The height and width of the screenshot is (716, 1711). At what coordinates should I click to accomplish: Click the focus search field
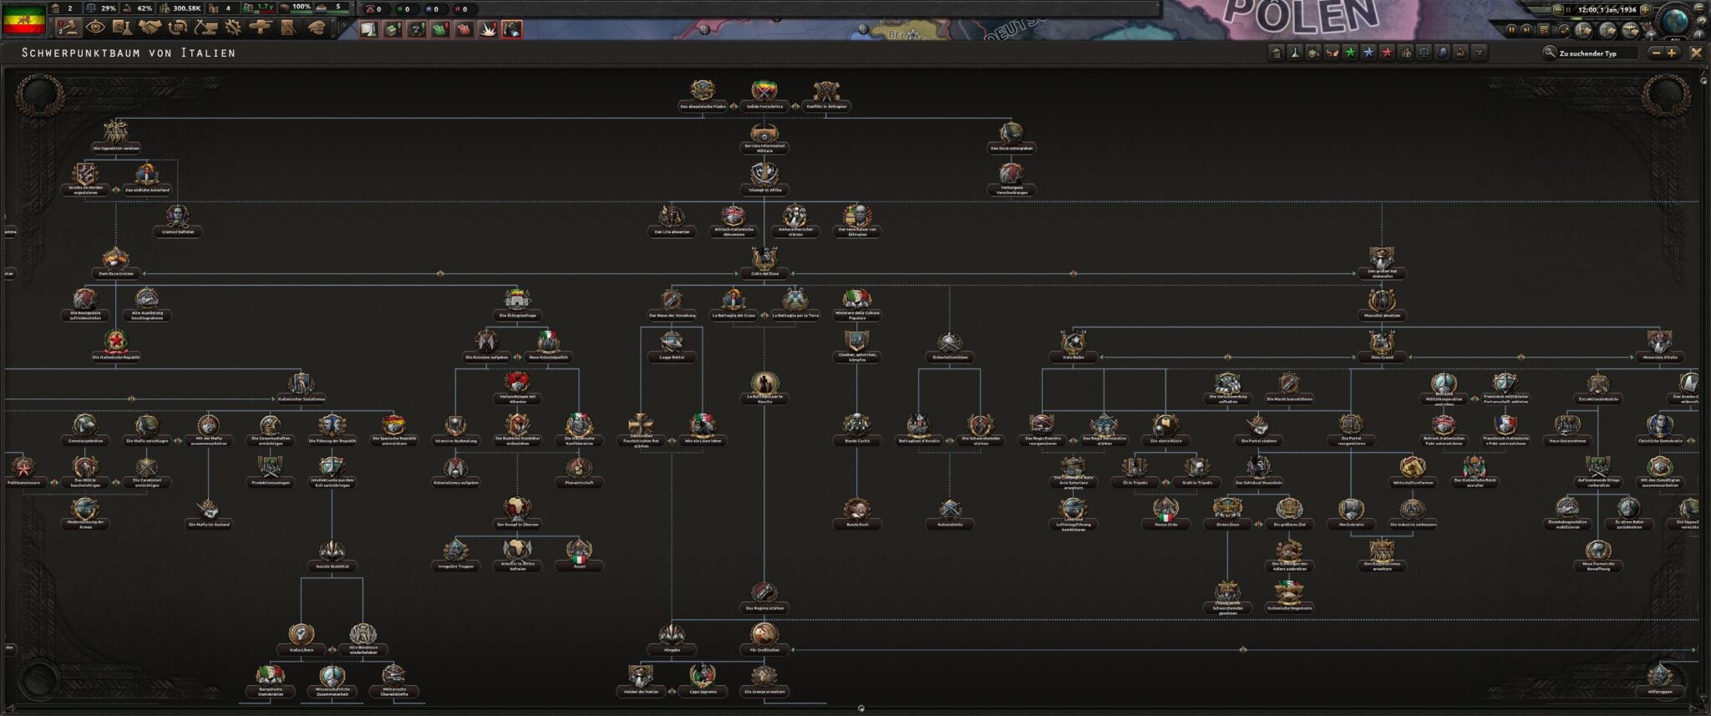(x=1598, y=53)
